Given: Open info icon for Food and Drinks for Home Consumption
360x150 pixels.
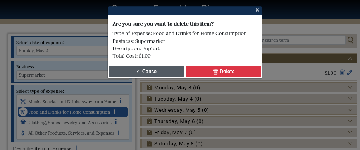Looking at the screenshot, I should tap(114, 111).
